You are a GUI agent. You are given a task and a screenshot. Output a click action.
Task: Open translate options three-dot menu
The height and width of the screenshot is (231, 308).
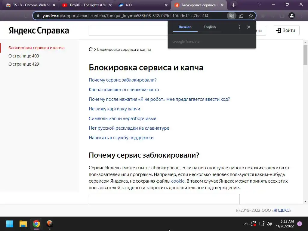coord(239,27)
